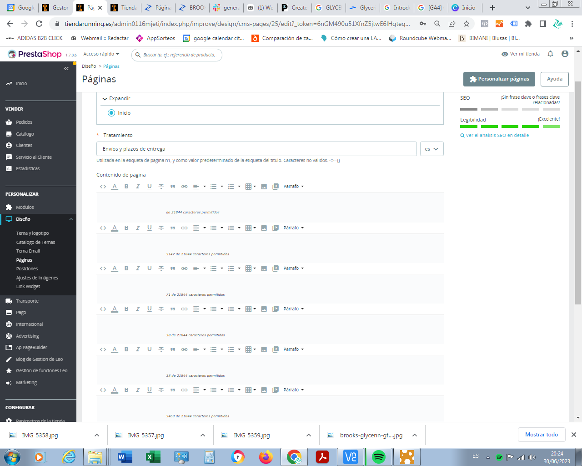
Task: Open Spotify from the Windows taskbar
Action: tap(379, 456)
